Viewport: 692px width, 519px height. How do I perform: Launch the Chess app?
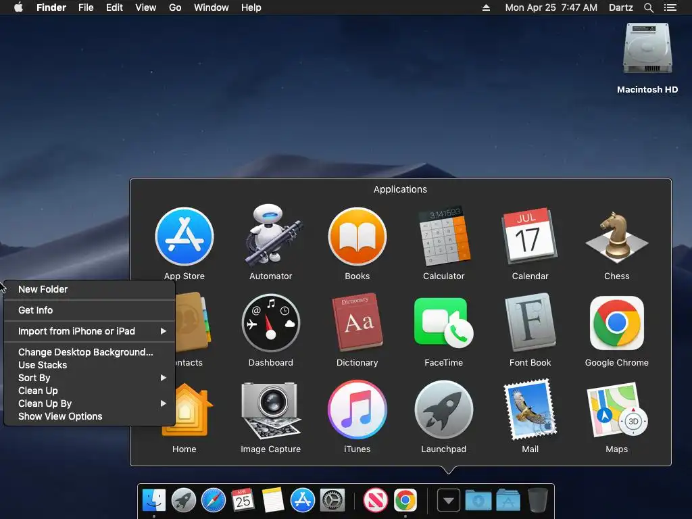click(x=616, y=236)
